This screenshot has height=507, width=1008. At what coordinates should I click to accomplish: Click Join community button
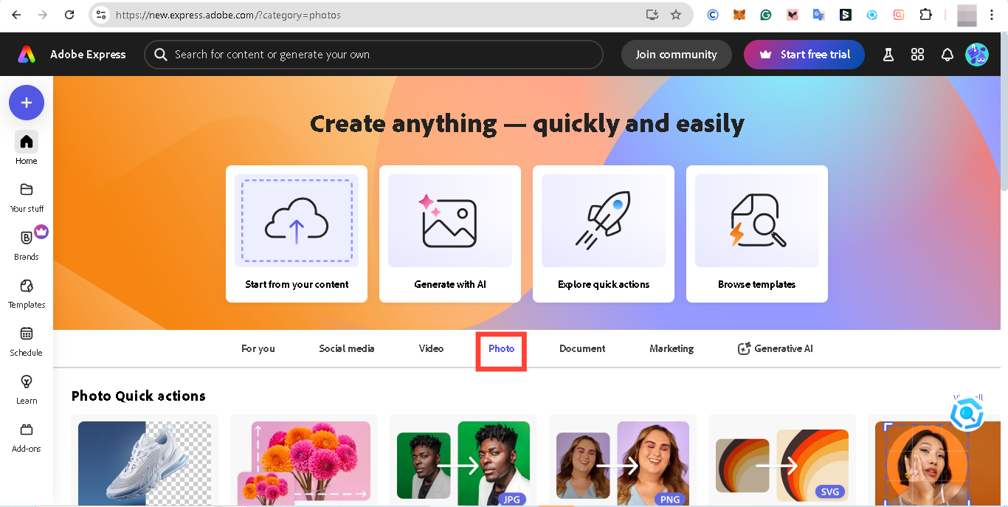pos(677,55)
